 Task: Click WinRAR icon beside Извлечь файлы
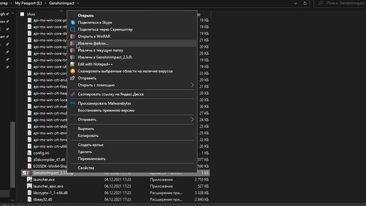coord(73,43)
